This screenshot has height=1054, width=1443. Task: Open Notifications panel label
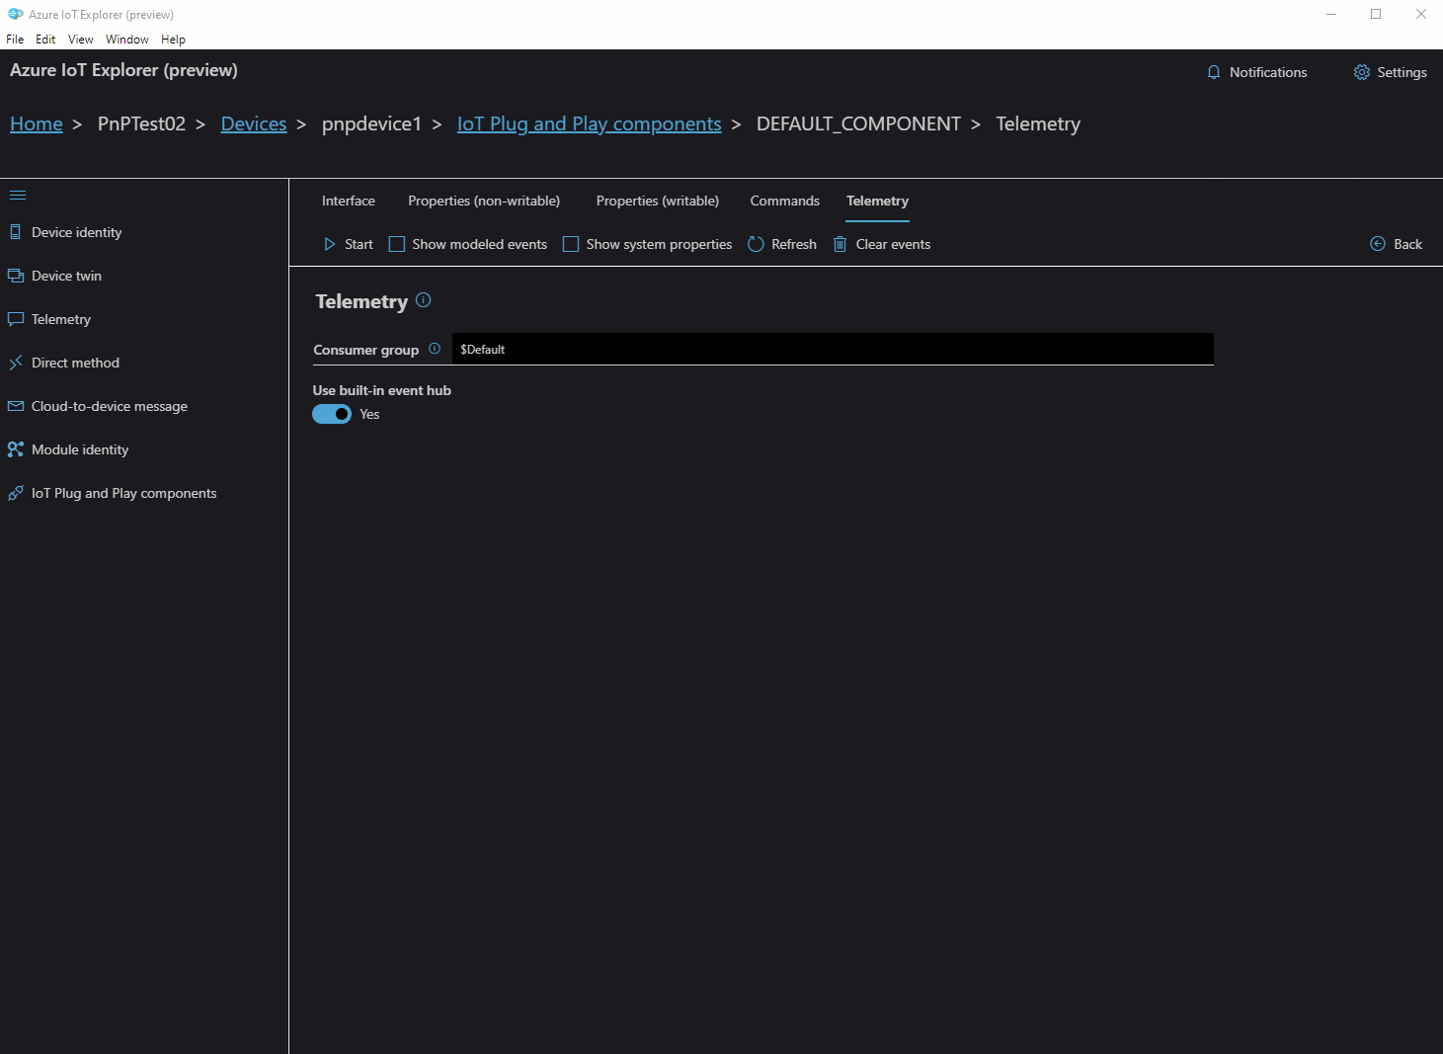(x=1268, y=72)
